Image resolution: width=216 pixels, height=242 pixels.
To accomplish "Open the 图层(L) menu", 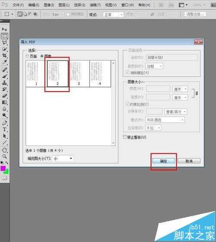I will 64,5.
